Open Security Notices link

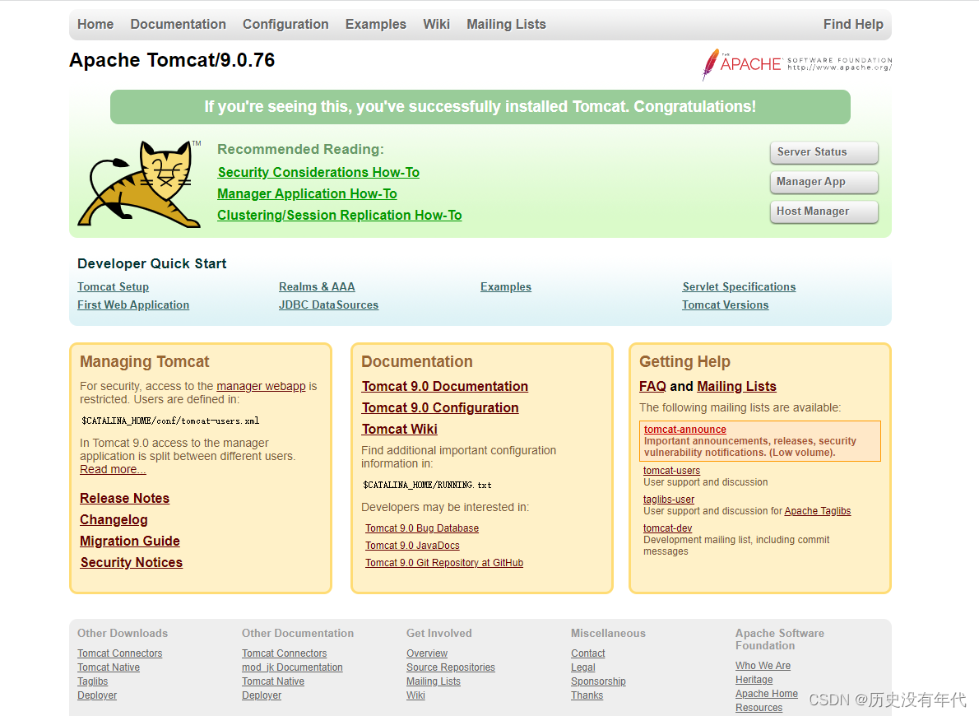pyautogui.click(x=131, y=562)
